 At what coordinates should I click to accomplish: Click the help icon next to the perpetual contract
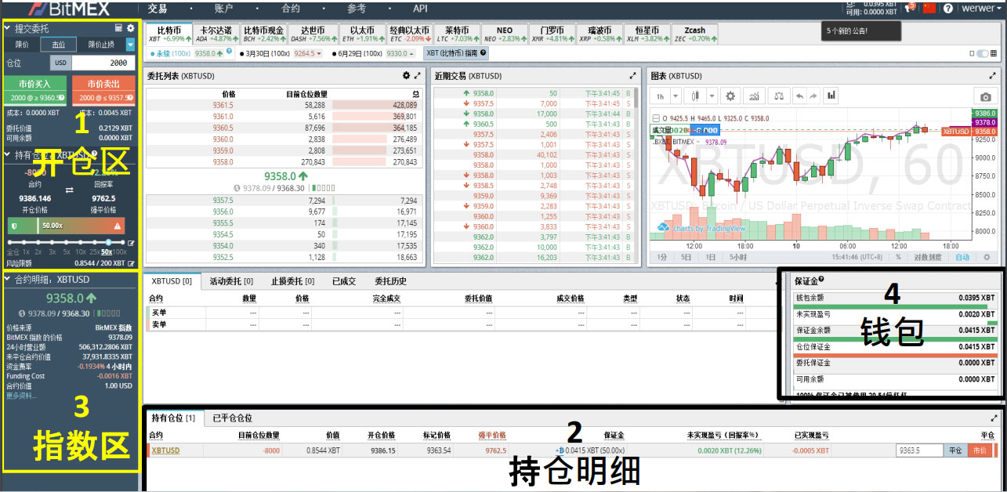point(229,52)
